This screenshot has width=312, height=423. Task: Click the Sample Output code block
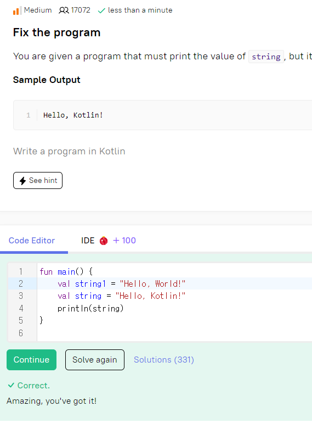[x=163, y=115]
